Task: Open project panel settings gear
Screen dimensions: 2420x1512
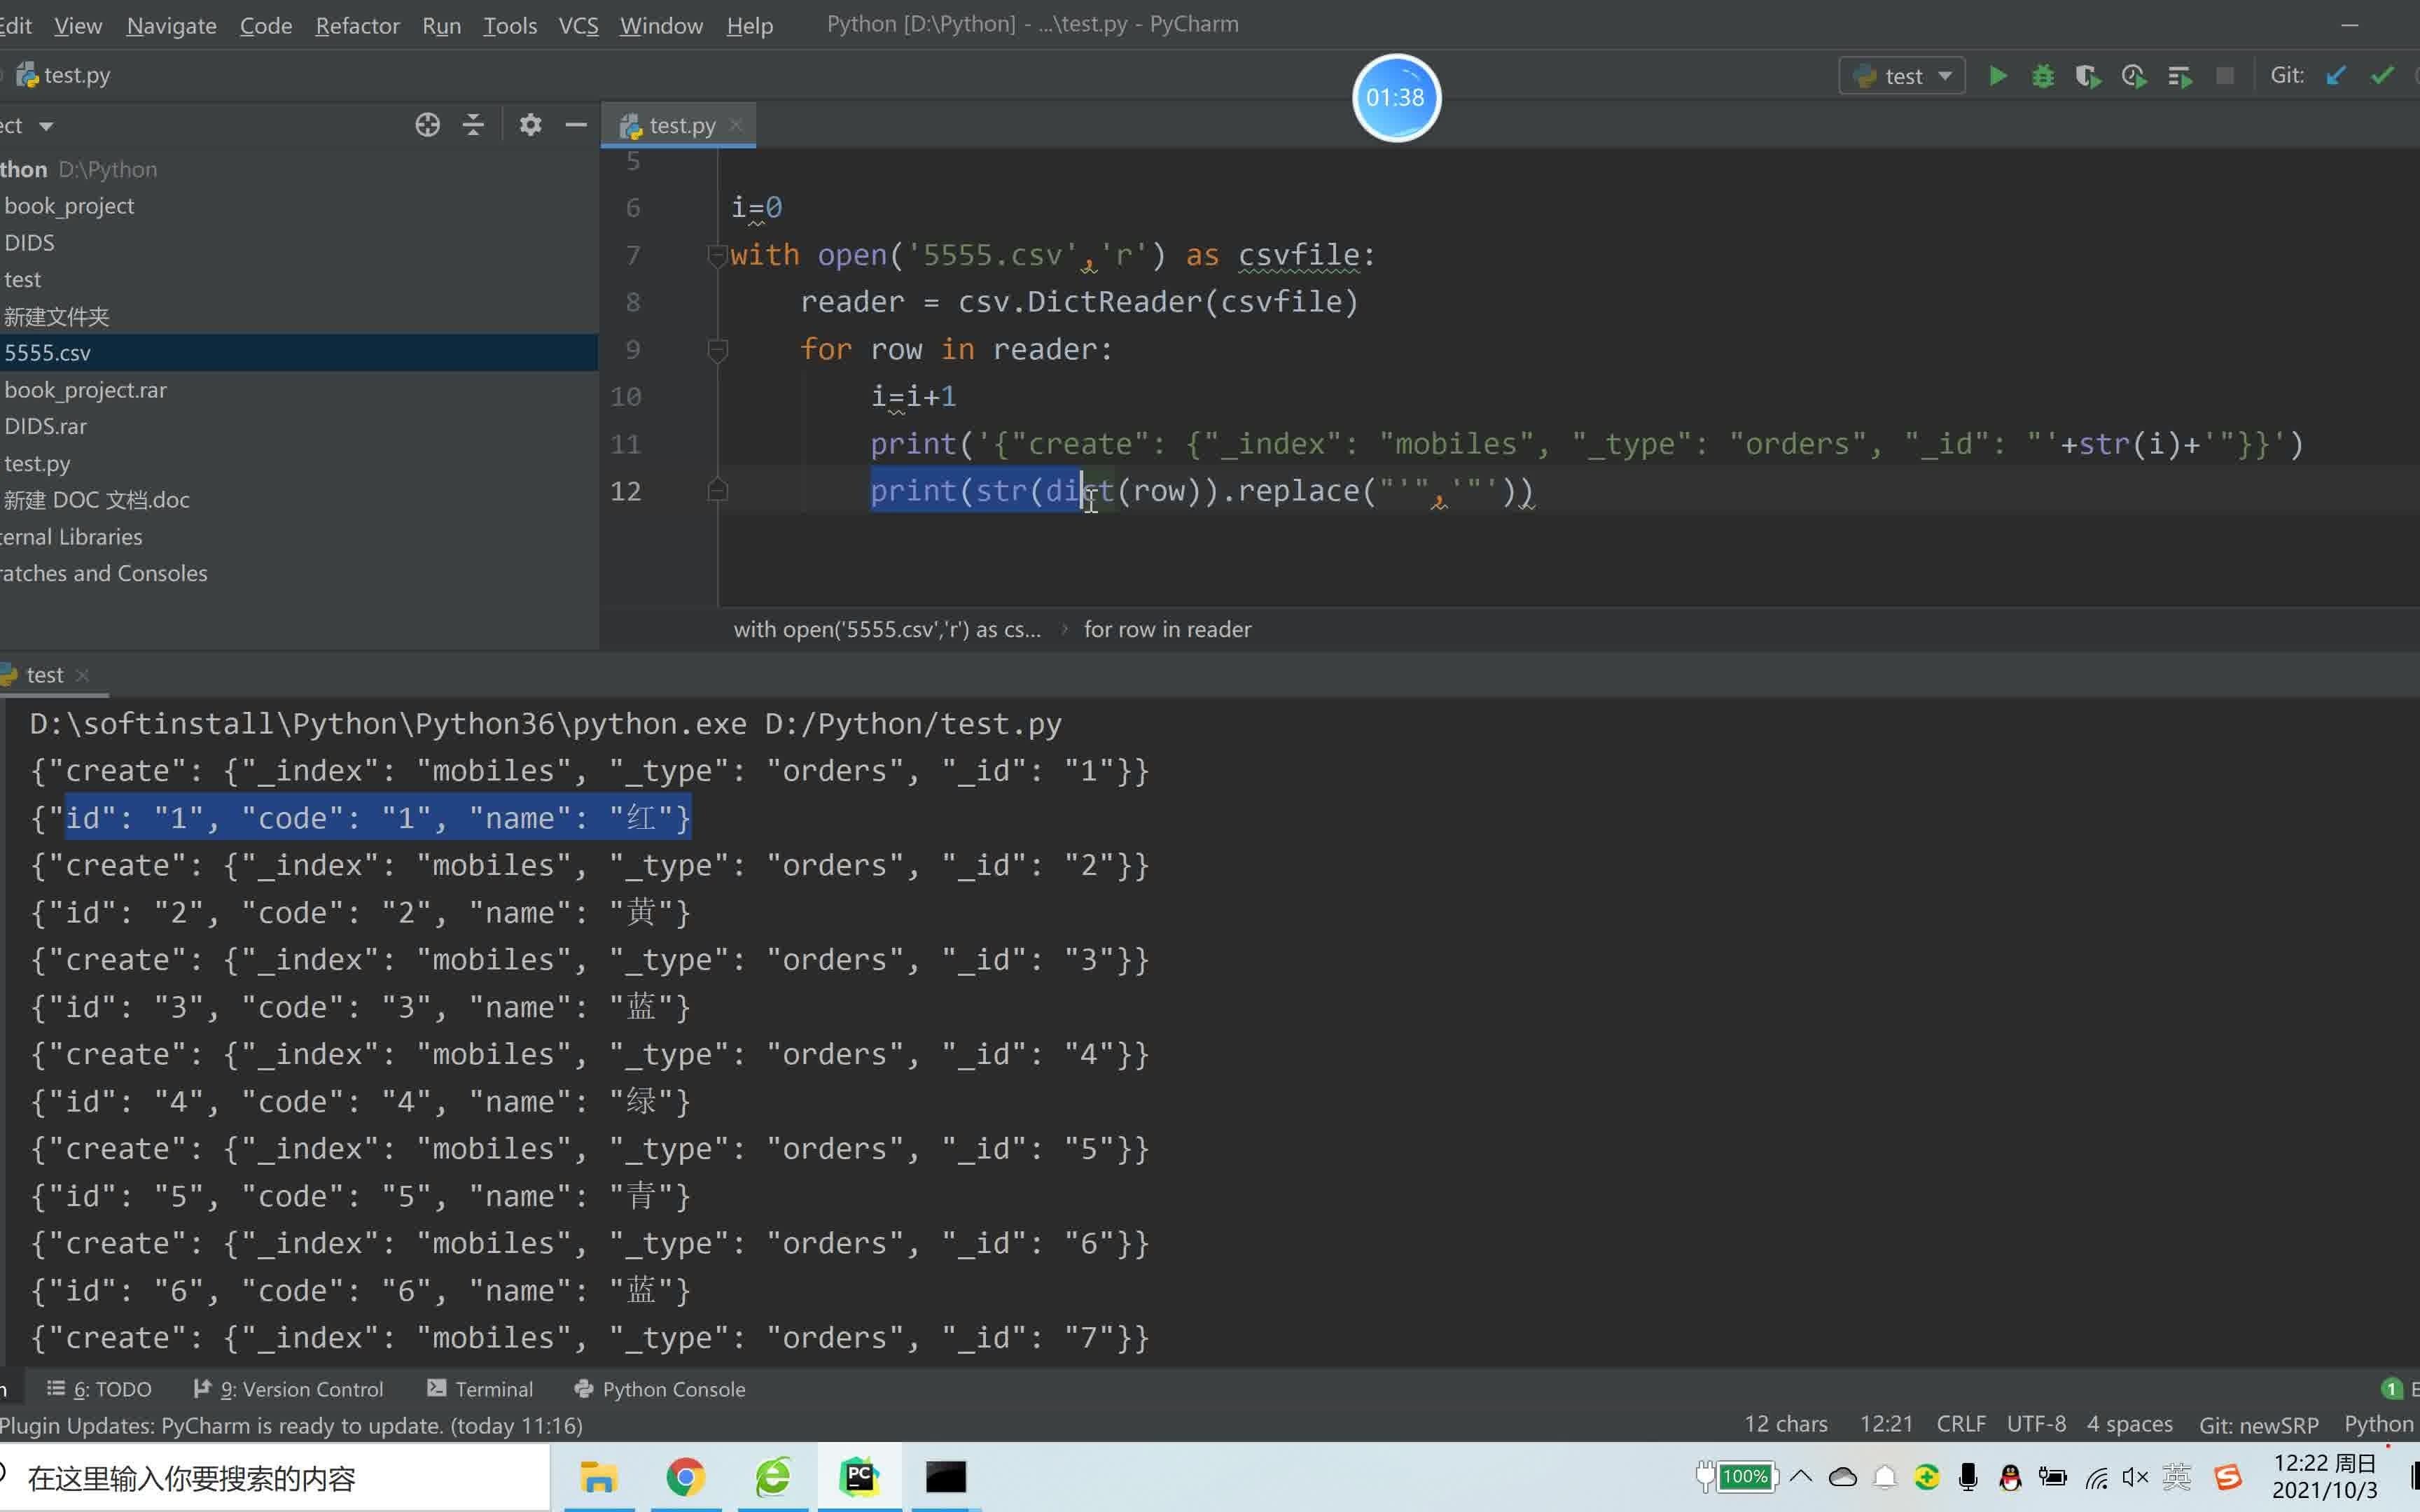Action: click(x=530, y=125)
